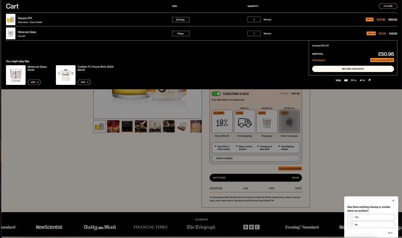Select the Free shipping truck tile

tap(244, 121)
